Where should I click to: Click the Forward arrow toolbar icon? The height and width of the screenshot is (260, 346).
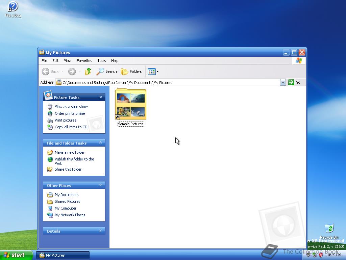pos(72,71)
